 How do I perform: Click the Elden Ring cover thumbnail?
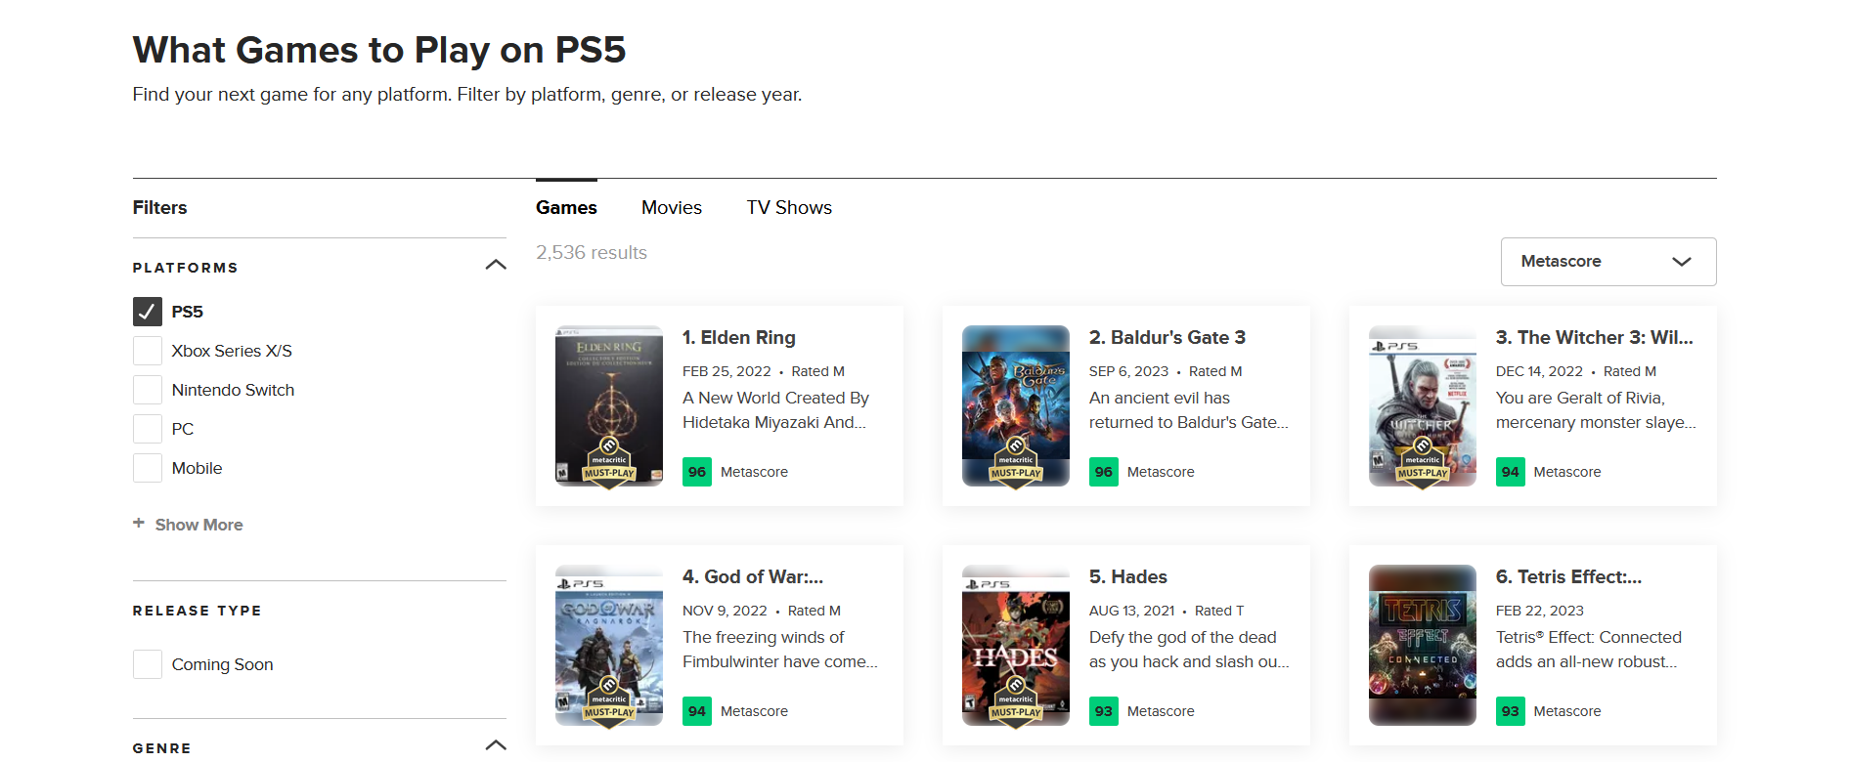608,405
